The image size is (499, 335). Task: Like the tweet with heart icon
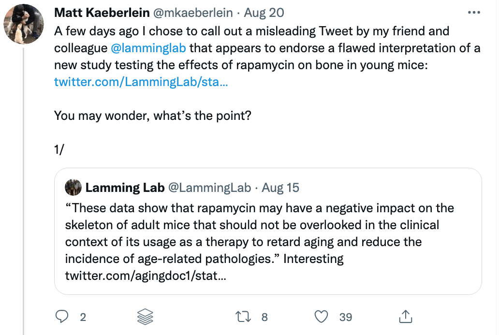[x=322, y=317]
